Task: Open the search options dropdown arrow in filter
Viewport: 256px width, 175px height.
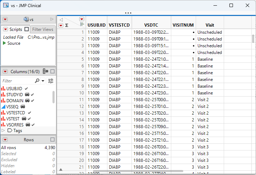Action: (43, 81)
